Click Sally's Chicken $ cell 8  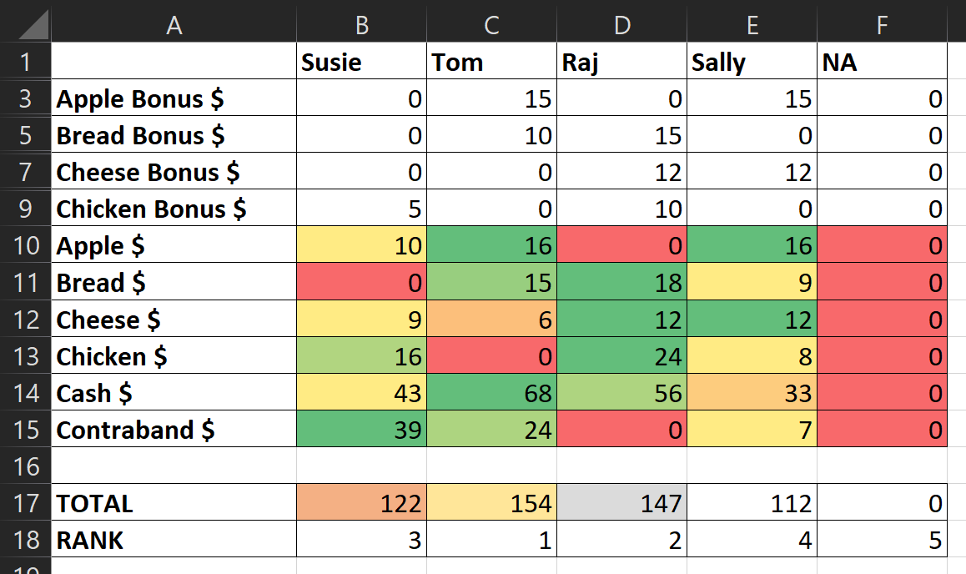coord(752,355)
